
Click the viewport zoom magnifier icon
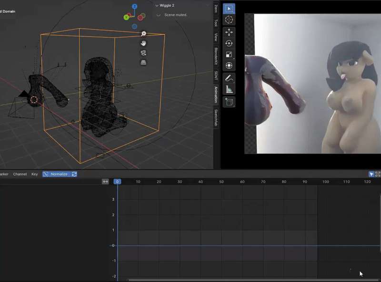(x=144, y=33)
